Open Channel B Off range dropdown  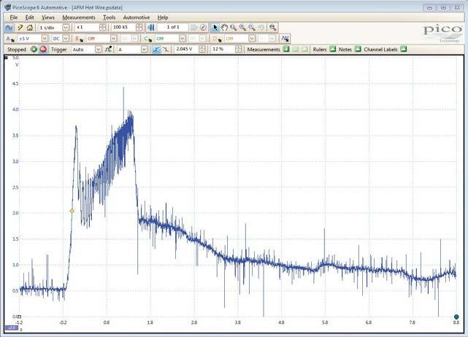click(x=113, y=39)
